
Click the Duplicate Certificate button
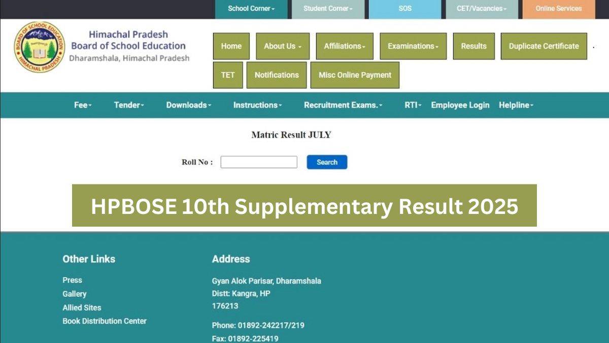point(544,46)
